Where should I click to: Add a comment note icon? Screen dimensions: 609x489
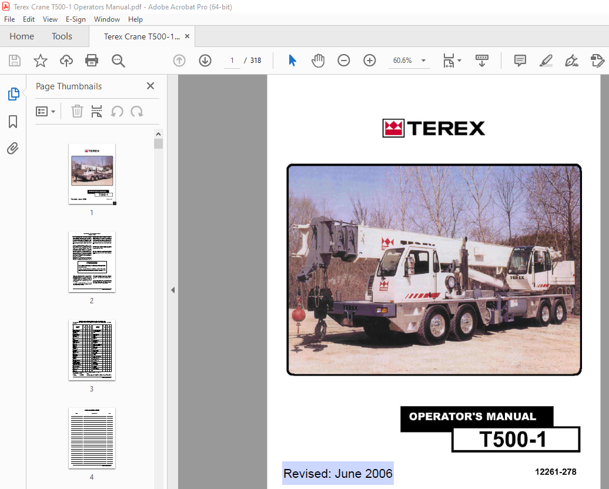point(520,61)
